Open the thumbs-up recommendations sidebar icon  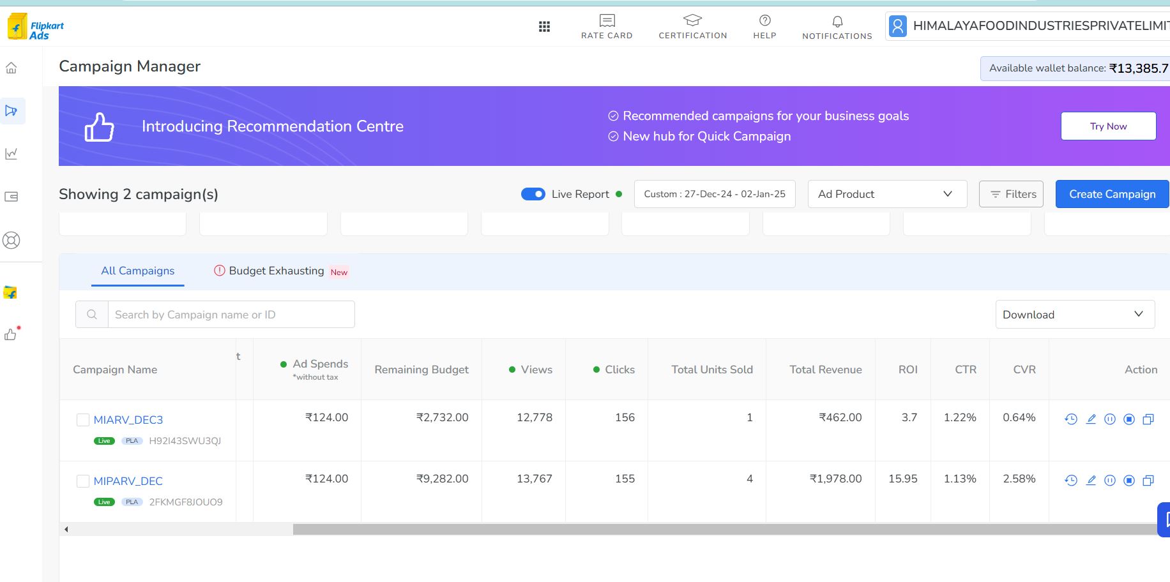[x=11, y=333]
